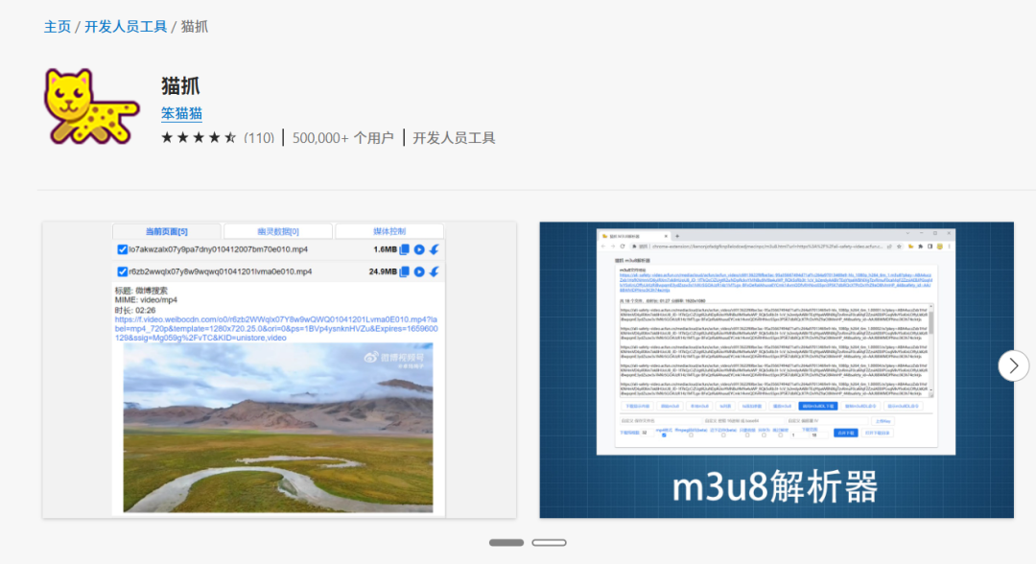The height and width of the screenshot is (564, 1036).
Task: Uncheck the r6zb2wwqlx07y8w9wqwq mp4 file checkbox
Action: tap(122, 271)
